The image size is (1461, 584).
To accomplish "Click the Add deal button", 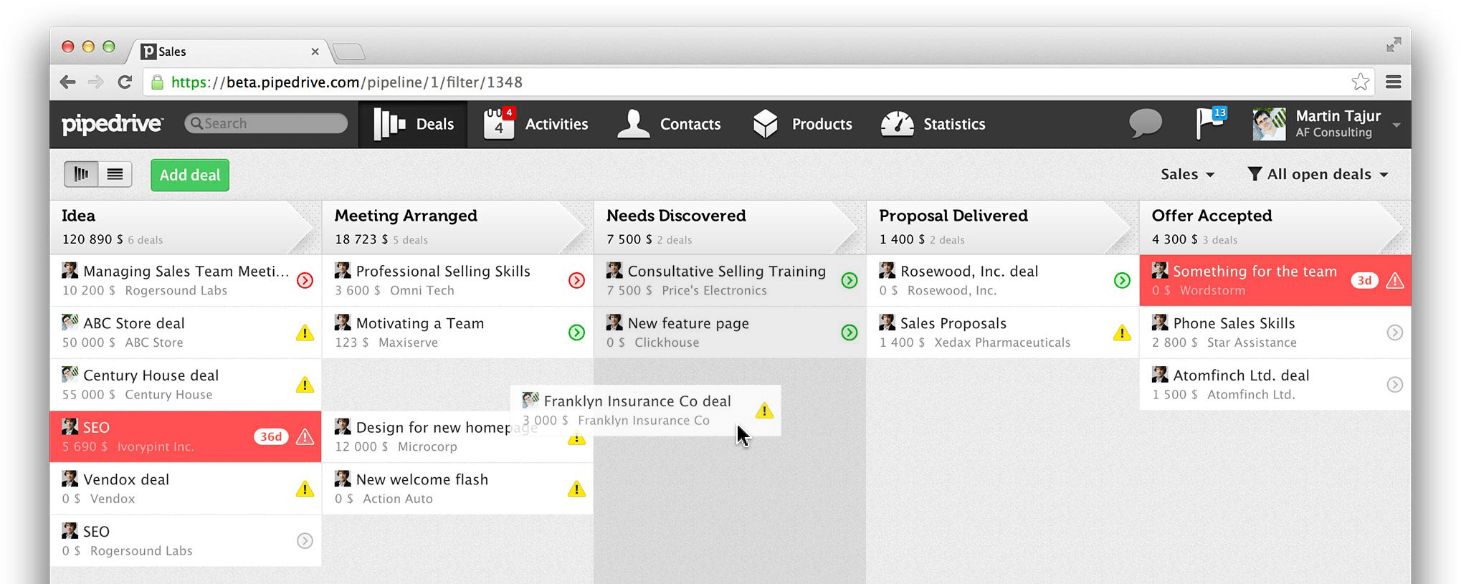I will click(x=190, y=175).
